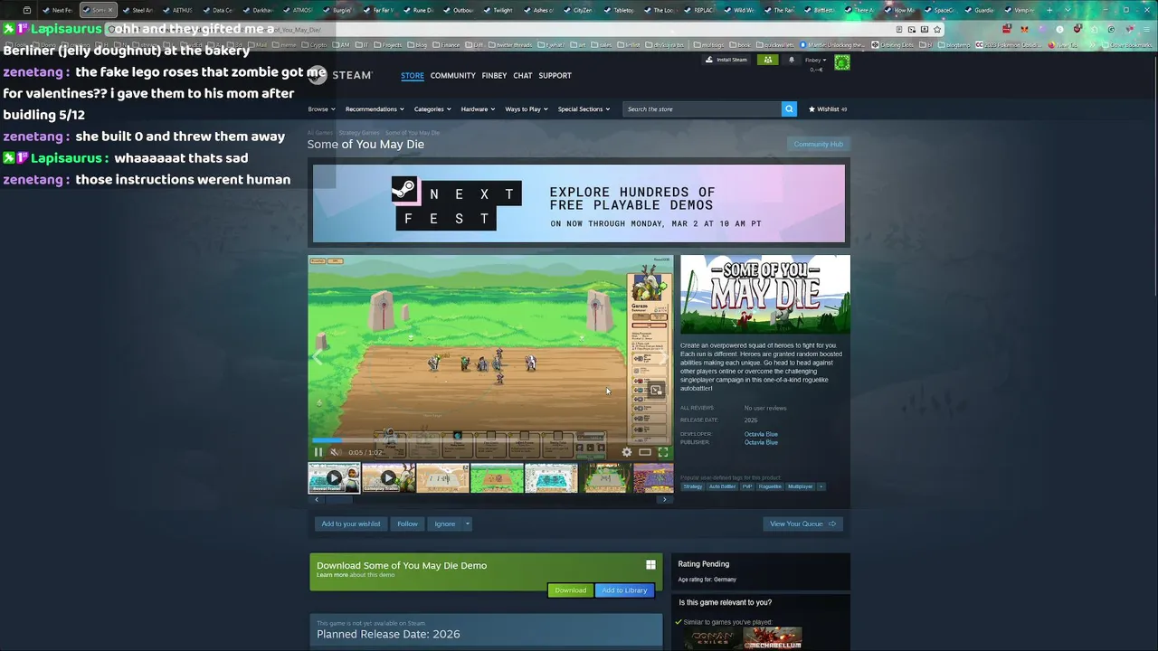This screenshot has width=1158, height=651.
Task: Open the Community Hub button
Action: pyautogui.click(x=818, y=144)
